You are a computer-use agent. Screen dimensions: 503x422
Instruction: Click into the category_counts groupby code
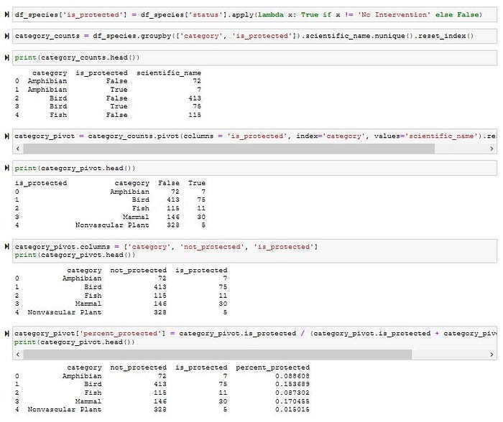point(254,36)
